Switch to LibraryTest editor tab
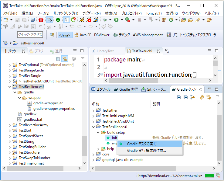224x181 pixels. [104, 51]
